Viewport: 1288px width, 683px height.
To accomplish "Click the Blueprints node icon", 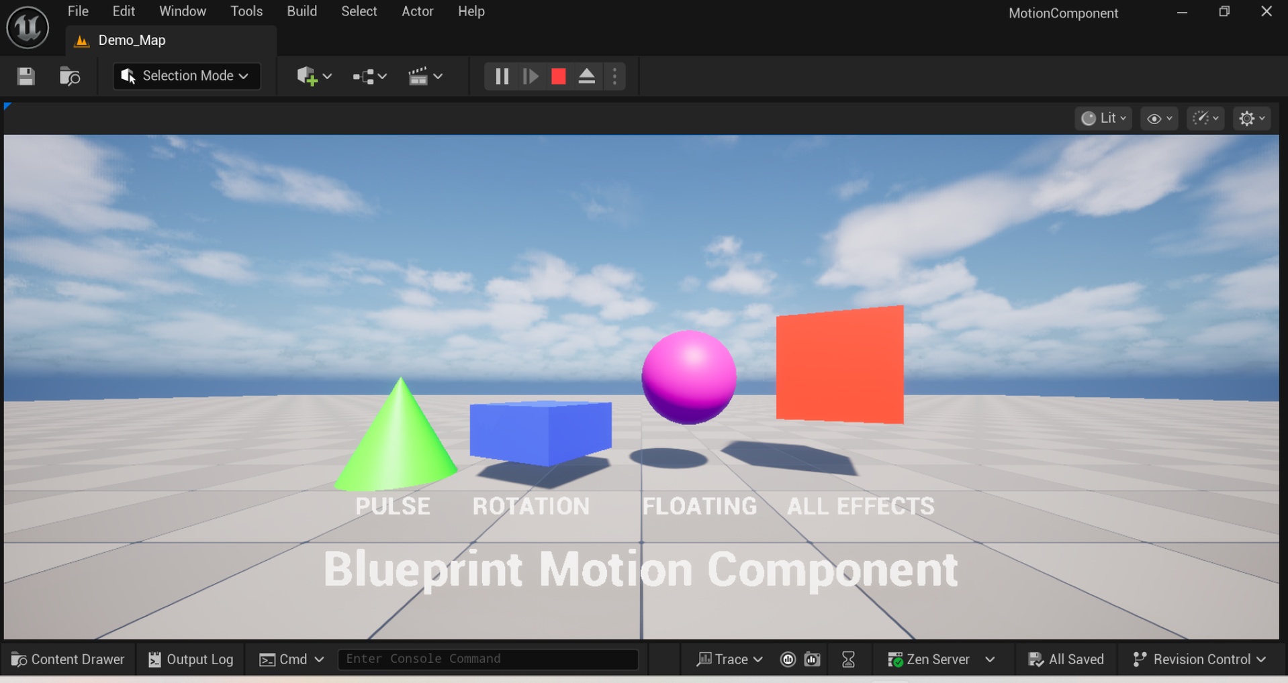I will 363,76.
